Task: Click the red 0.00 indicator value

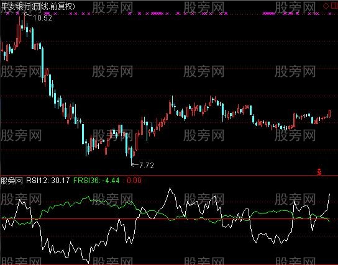Action: point(134,180)
